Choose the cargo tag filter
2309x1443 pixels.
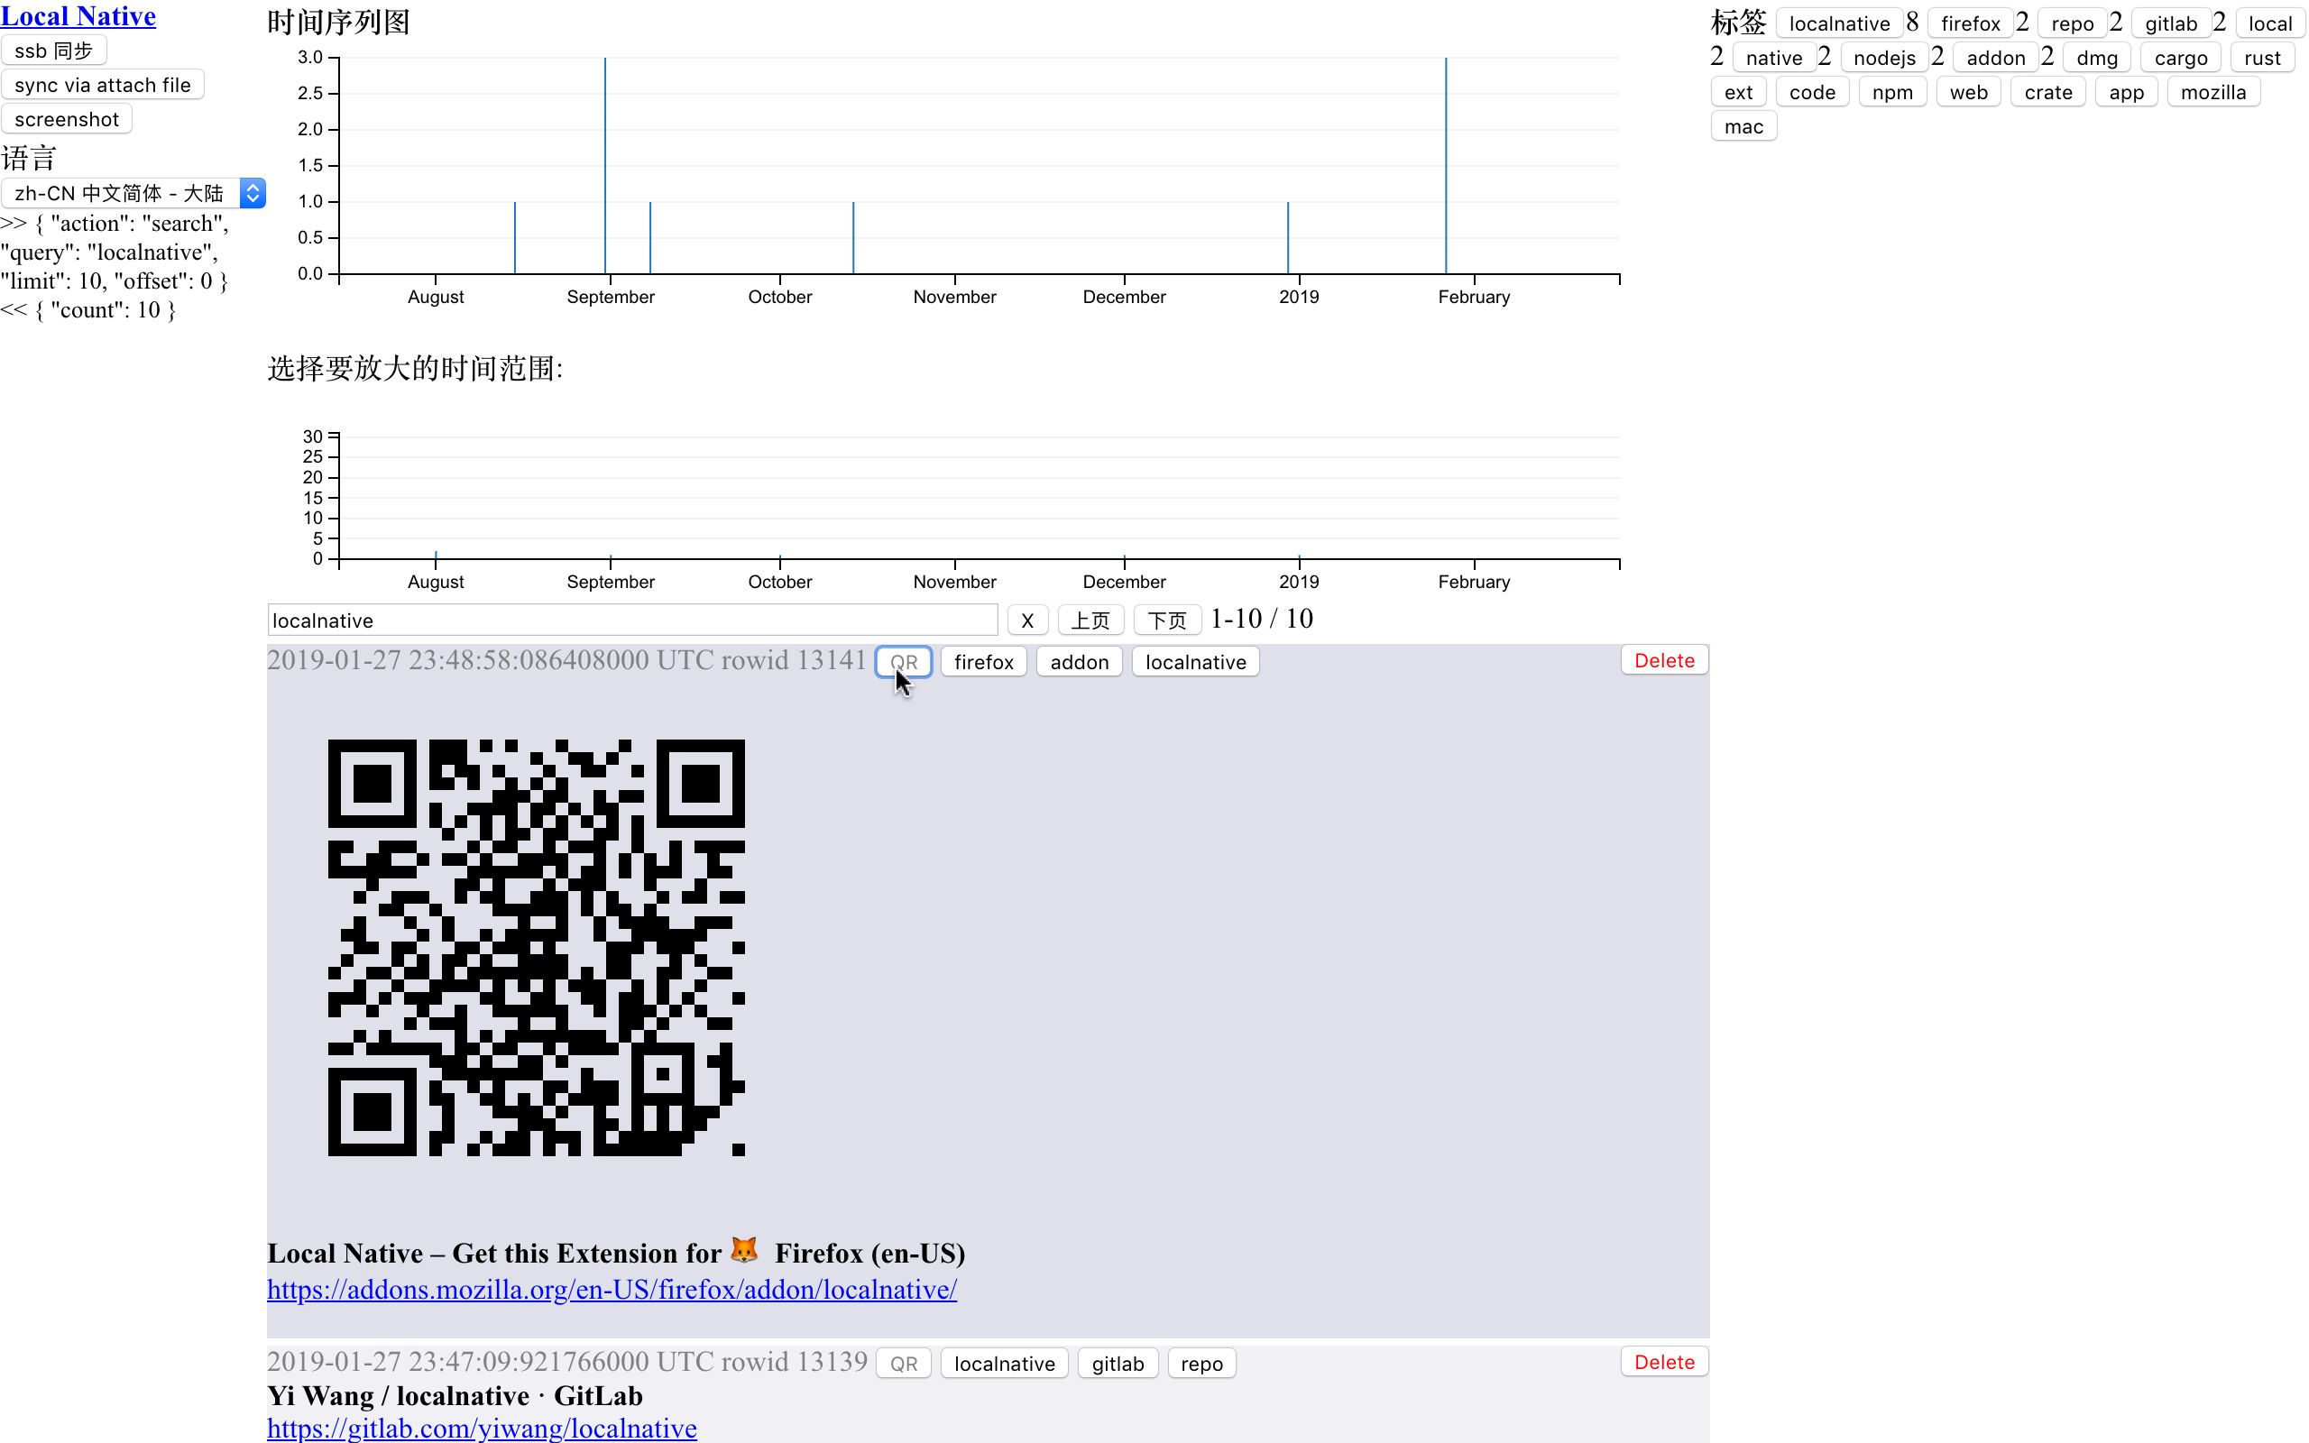[2180, 57]
